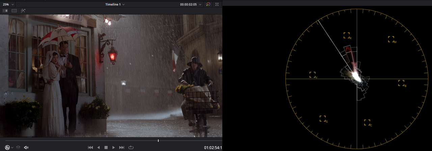Expand the FX overlay options arrow
The image size is (432, 151).
click(12, 148)
